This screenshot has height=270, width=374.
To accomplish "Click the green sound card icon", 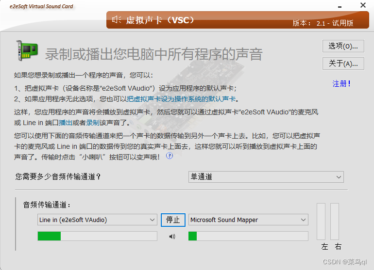I will [x=27, y=50].
